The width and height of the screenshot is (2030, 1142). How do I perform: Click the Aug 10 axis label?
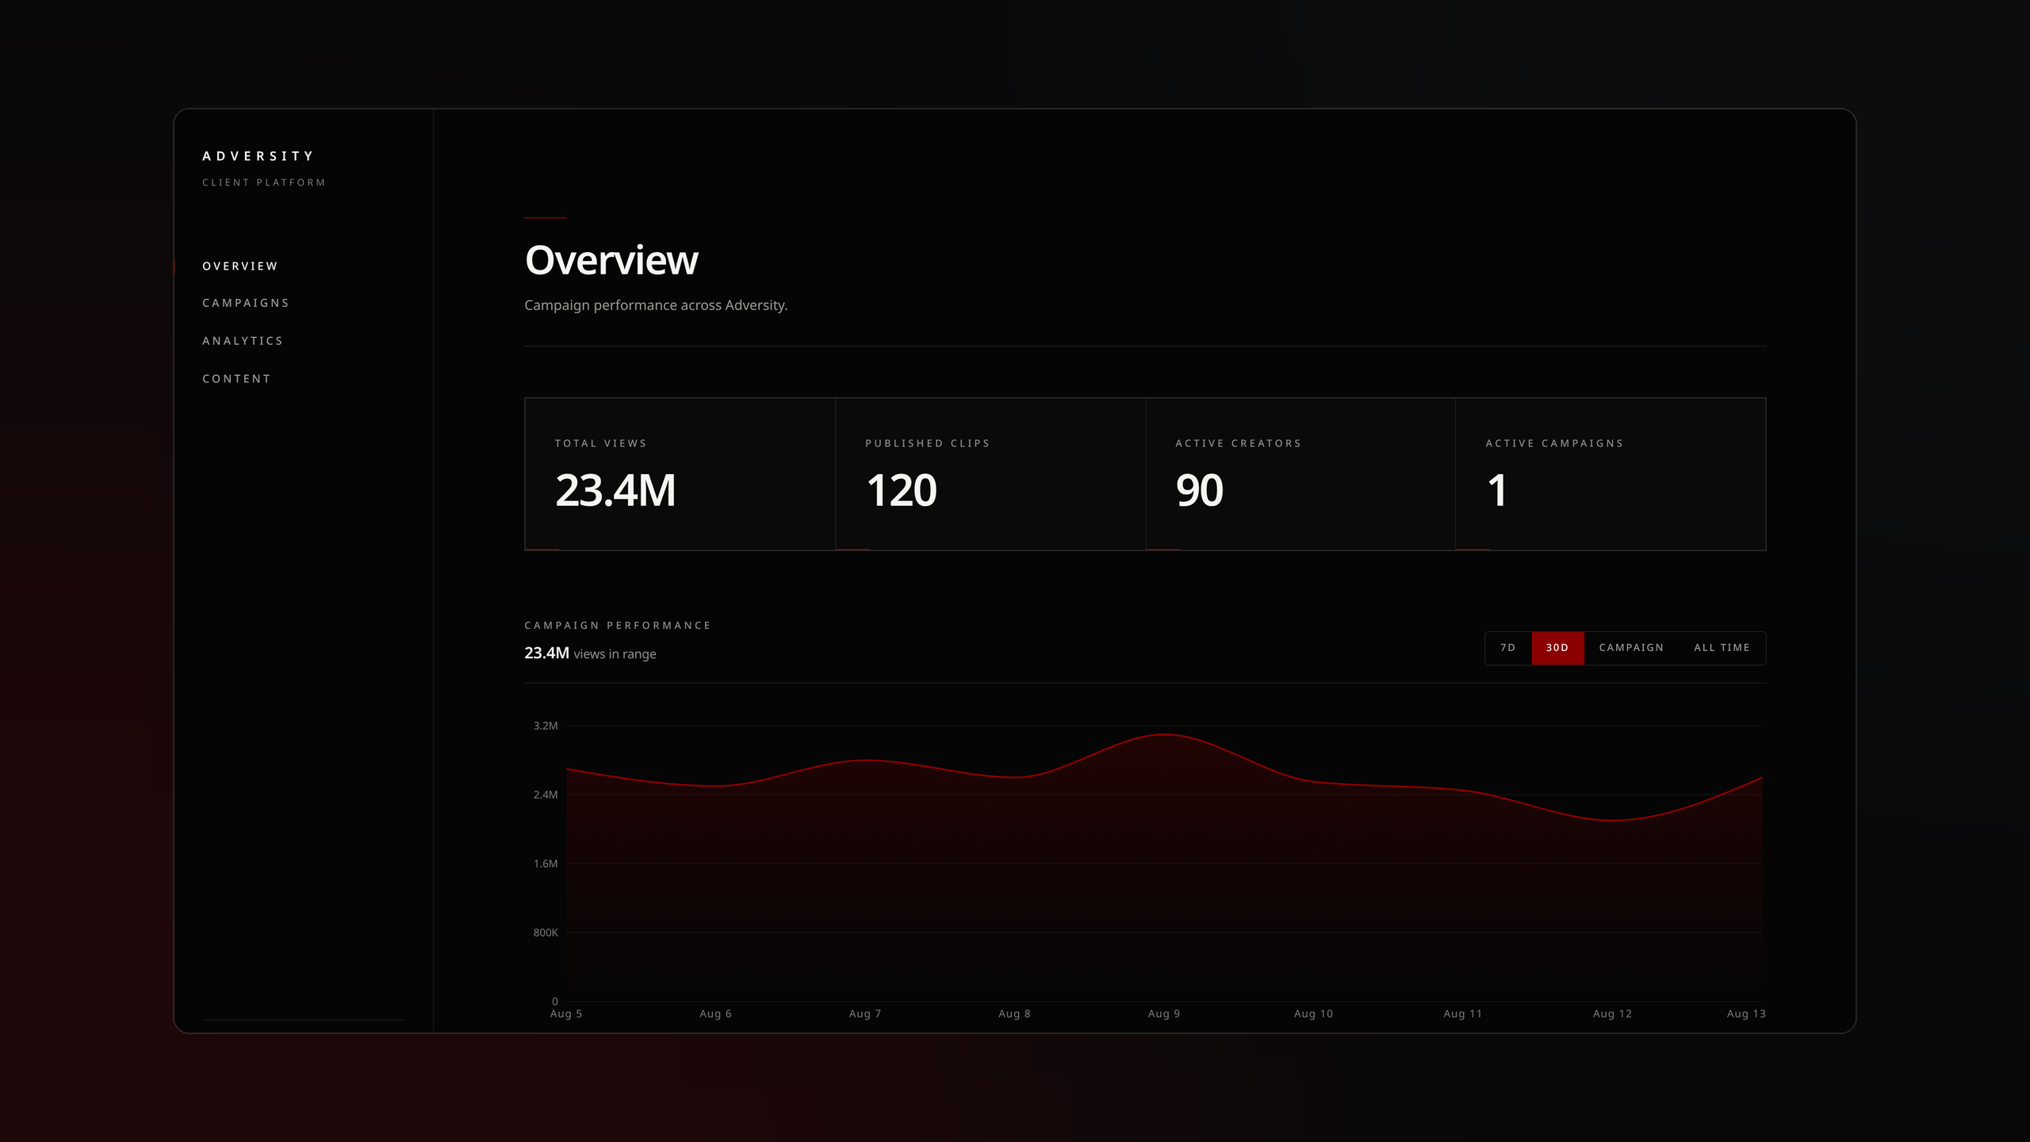(1313, 1014)
